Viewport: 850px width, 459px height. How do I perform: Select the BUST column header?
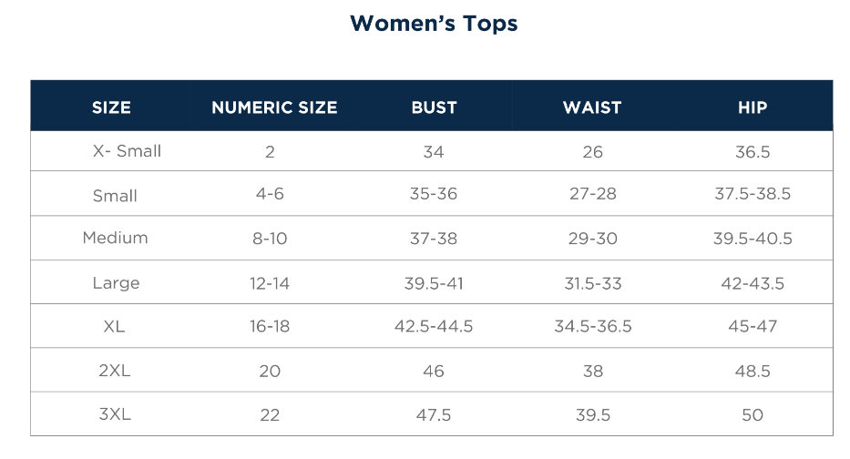pos(434,107)
